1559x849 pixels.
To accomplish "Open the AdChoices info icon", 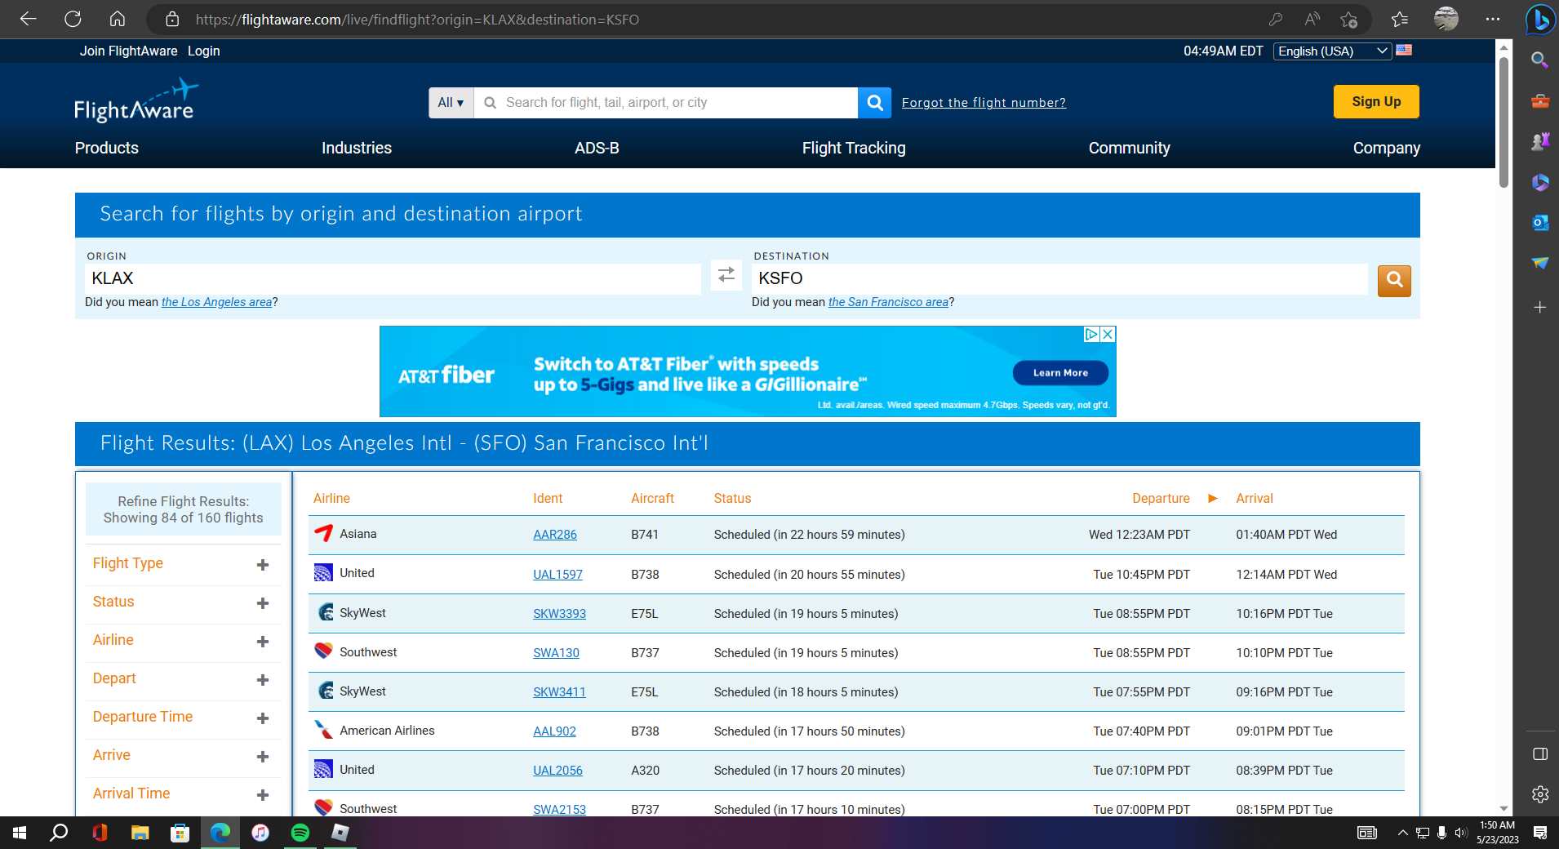I will [1091, 334].
